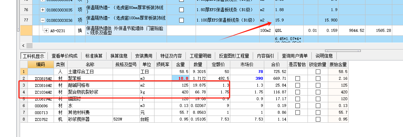Expand the A8-0231 quota sub-item
403x137 pixels.
point(46,31)
